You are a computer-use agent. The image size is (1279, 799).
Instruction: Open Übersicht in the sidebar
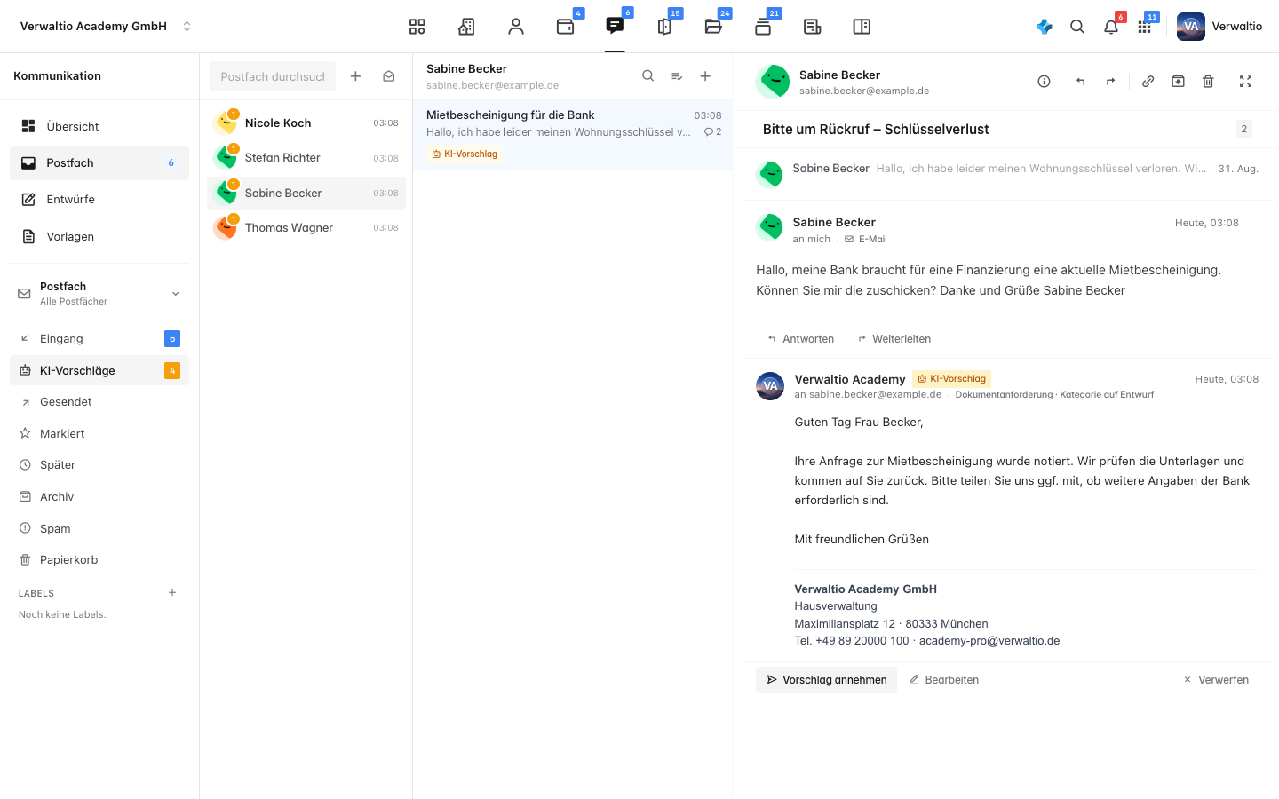tap(99, 126)
